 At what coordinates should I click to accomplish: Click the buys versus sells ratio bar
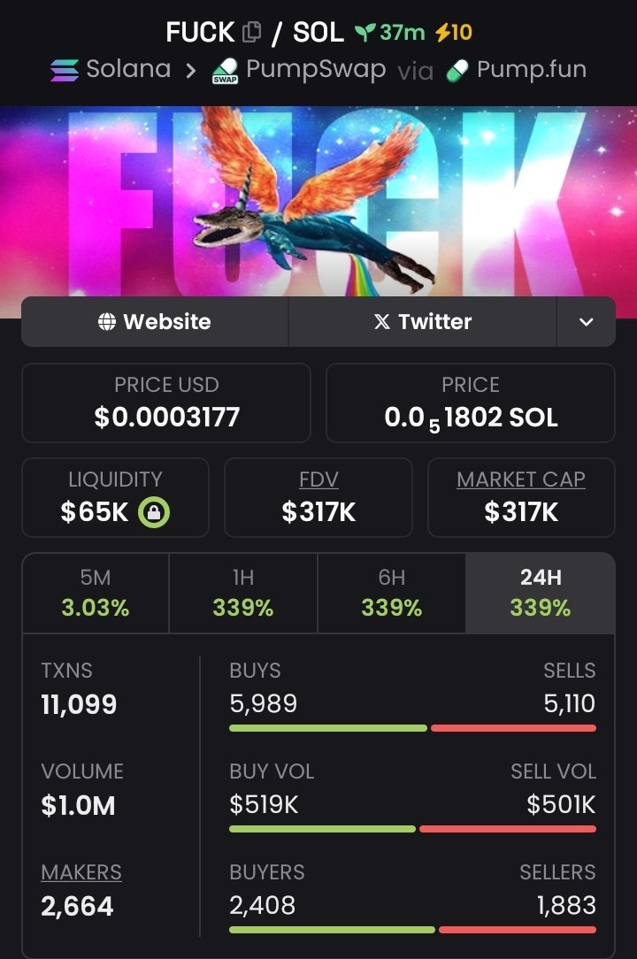[x=412, y=728]
